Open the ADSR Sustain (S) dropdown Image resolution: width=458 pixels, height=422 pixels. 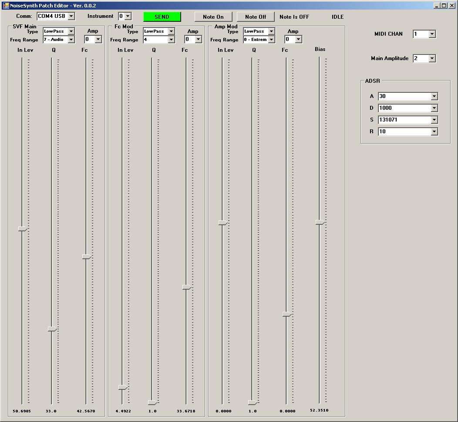[434, 120]
